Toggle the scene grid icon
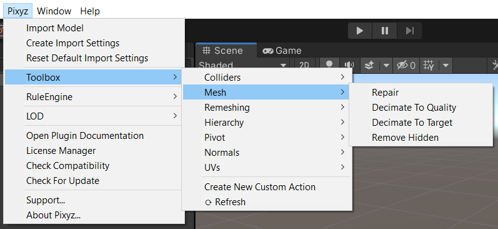 coord(429,66)
